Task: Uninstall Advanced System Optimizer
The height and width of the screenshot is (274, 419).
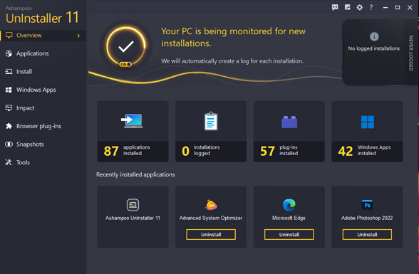Action: [211, 235]
